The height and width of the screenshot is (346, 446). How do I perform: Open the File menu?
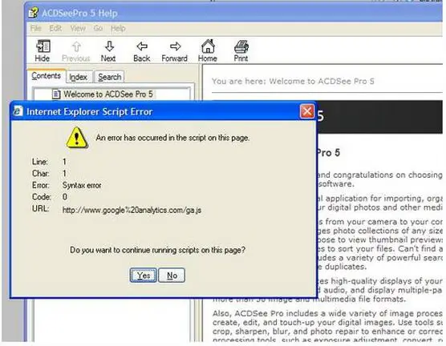(x=36, y=28)
